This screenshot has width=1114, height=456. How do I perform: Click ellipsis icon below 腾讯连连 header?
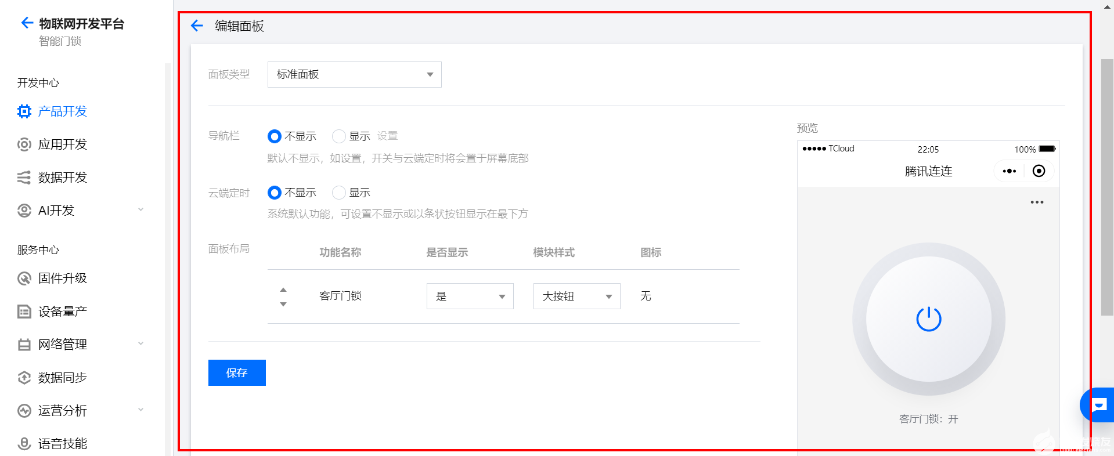tap(1037, 202)
